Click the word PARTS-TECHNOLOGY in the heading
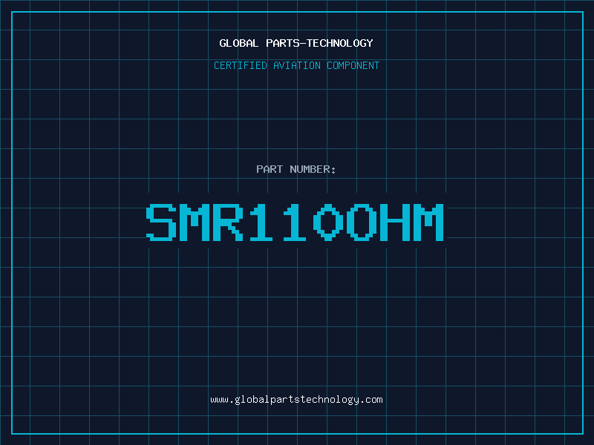Screen dimensions: 594x445 (320, 43)
